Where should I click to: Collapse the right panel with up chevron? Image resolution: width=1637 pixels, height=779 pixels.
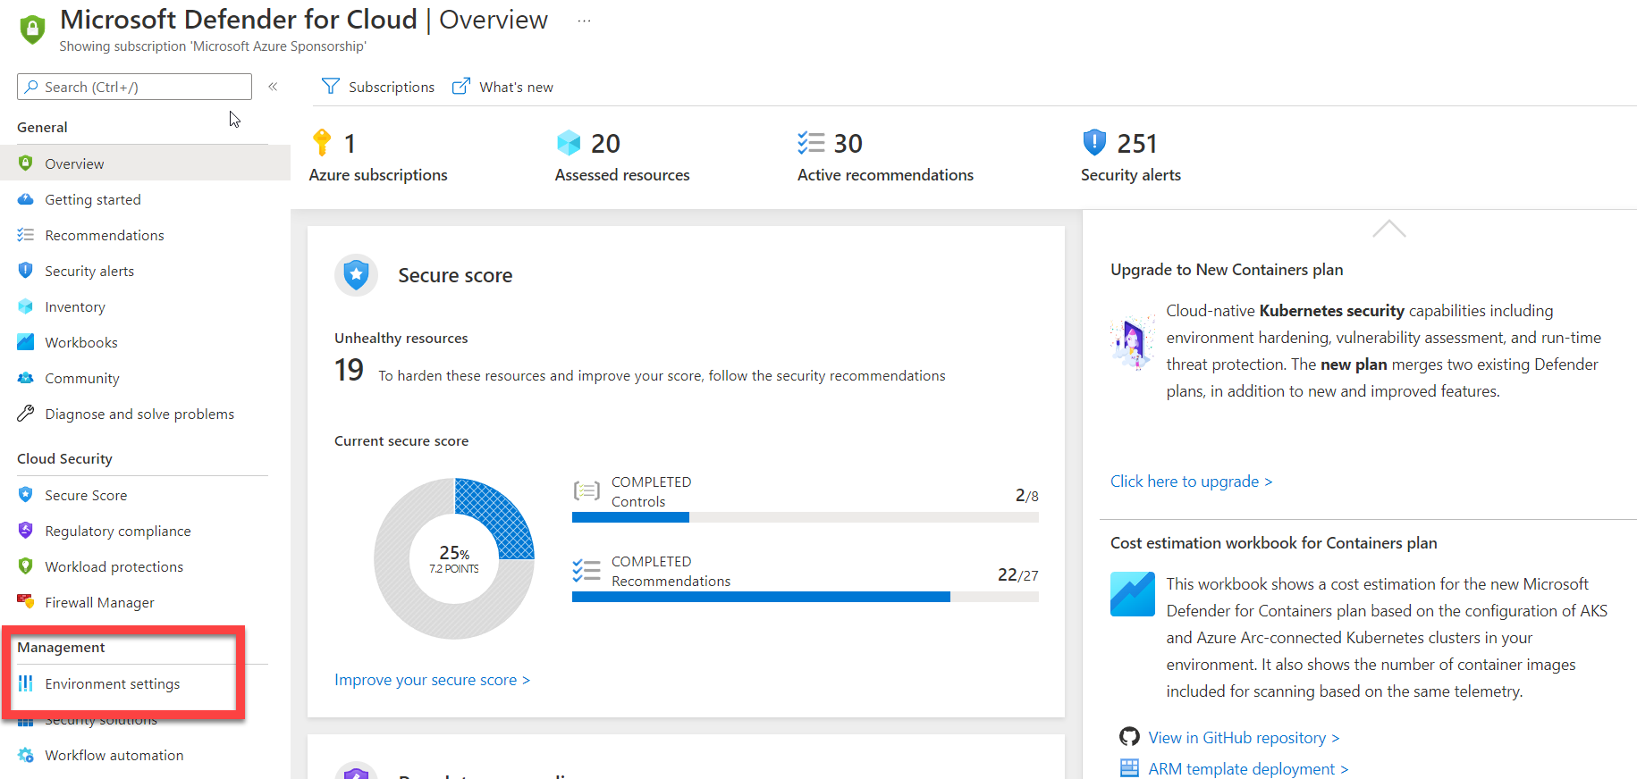click(1389, 230)
